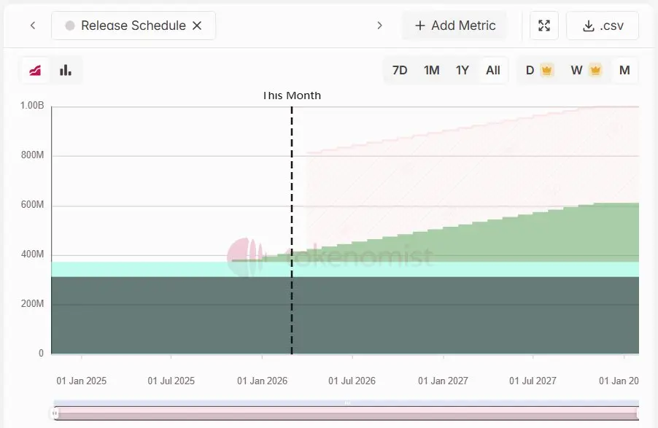Screen dimensions: 658x428
Task: Switch to the bar chart view icon
Action: coord(66,70)
